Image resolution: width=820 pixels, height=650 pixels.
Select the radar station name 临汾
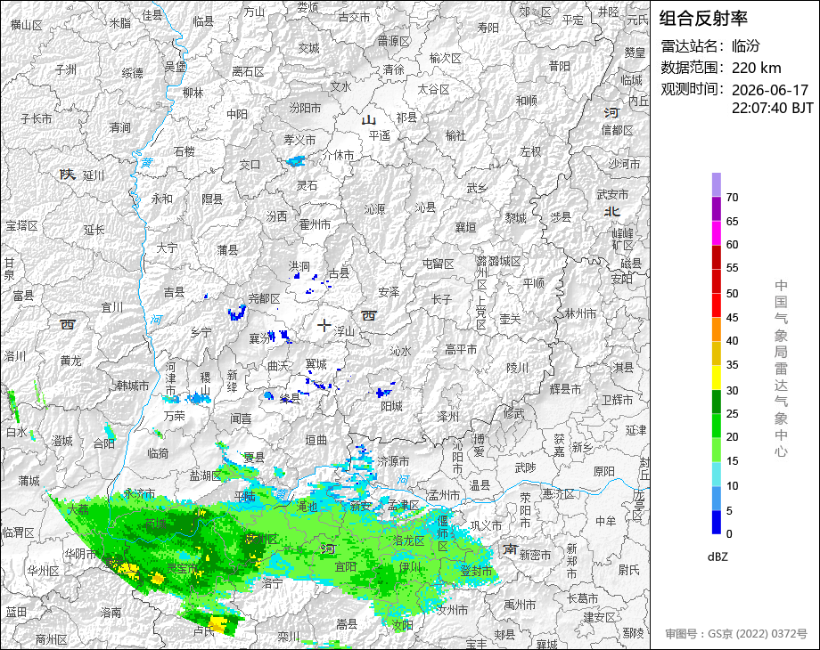click(x=745, y=46)
